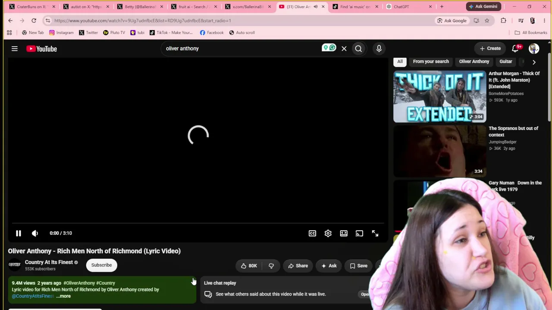
Task: Open the Auto scroll bookmark
Action: point(242,33)
